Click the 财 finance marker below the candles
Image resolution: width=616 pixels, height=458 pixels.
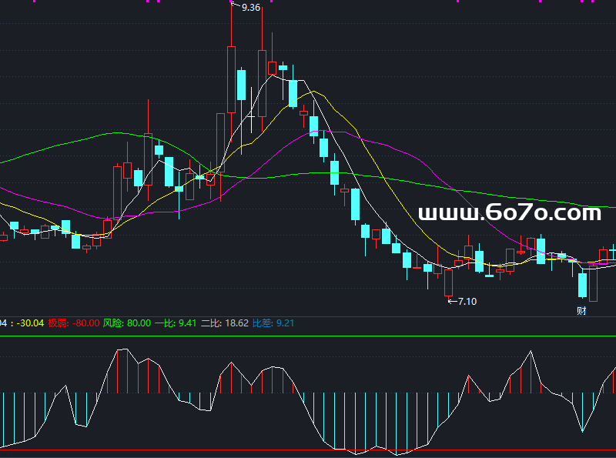coord(581,311)
